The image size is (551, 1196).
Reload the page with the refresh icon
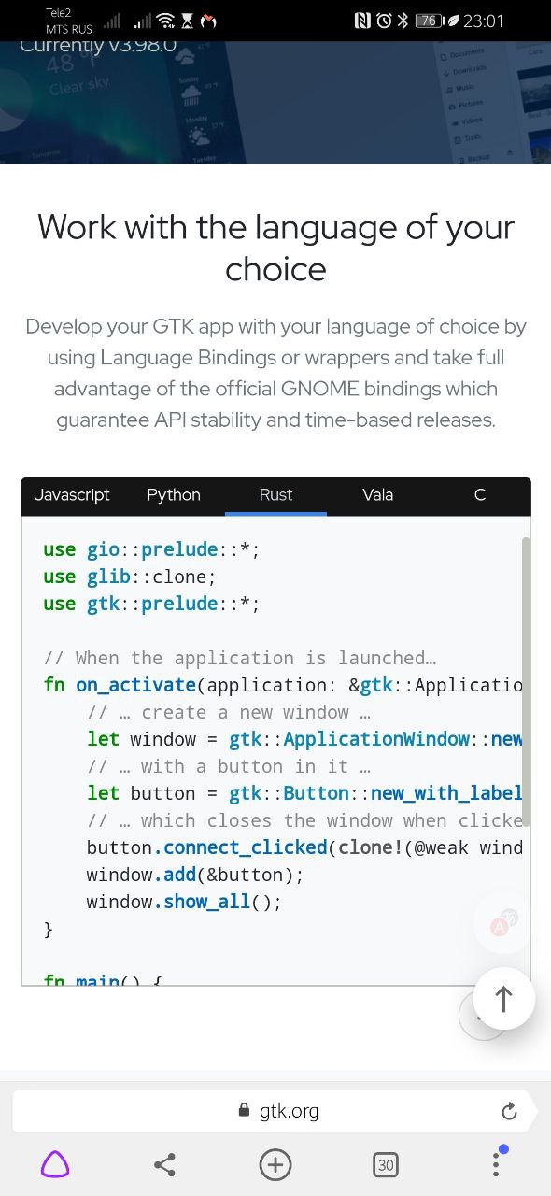(x=509, y=1111)
